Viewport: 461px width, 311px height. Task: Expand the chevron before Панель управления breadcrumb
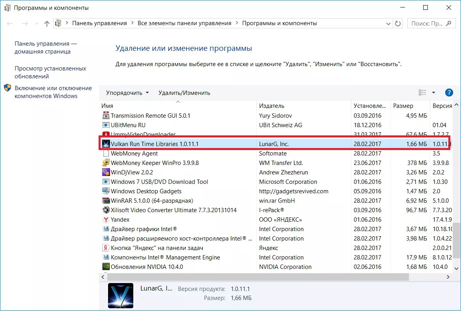click(x=67, y=23)
